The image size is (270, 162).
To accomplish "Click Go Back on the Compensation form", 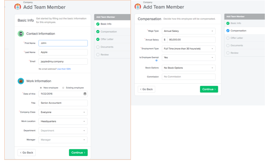I will pos(146,89).
